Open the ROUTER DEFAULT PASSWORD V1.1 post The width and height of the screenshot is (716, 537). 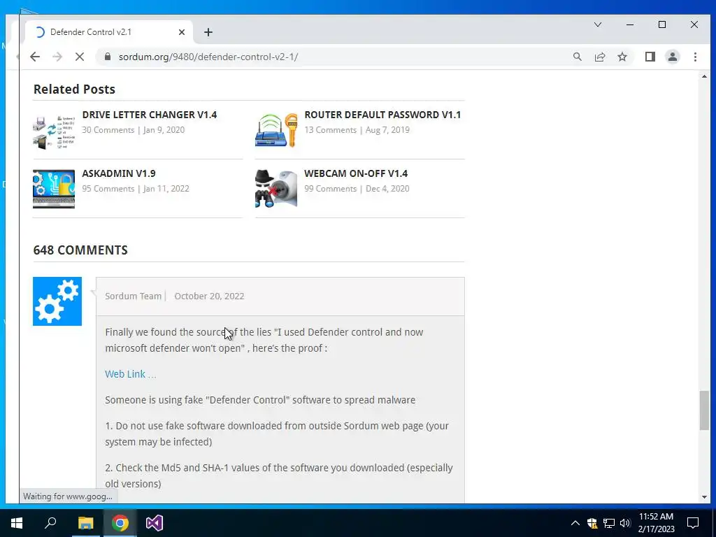pos(382,115)
